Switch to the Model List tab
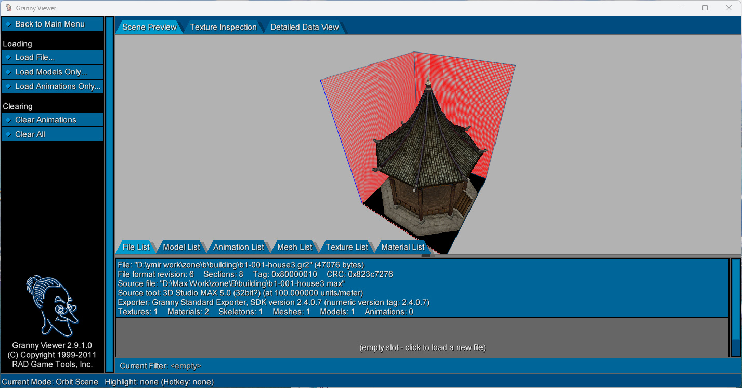742x388 pixels. [181, 247]
